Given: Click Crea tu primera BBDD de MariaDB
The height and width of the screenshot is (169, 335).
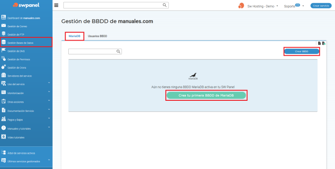Looking at the screenshot, I should coord(206,95).
